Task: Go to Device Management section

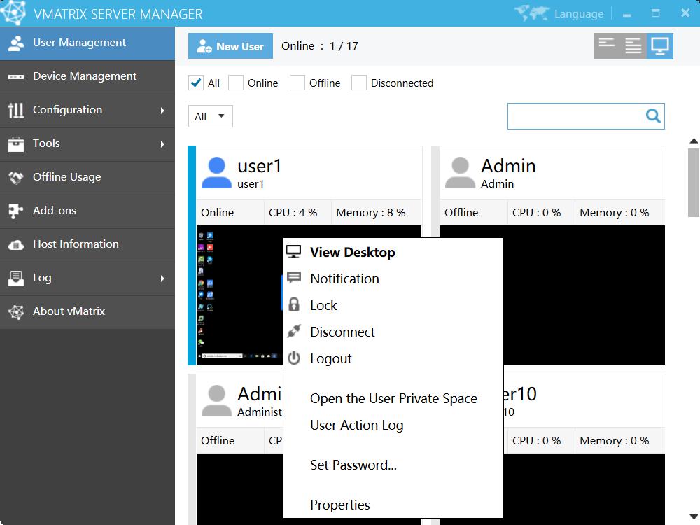Action: [x=87, y=77]
